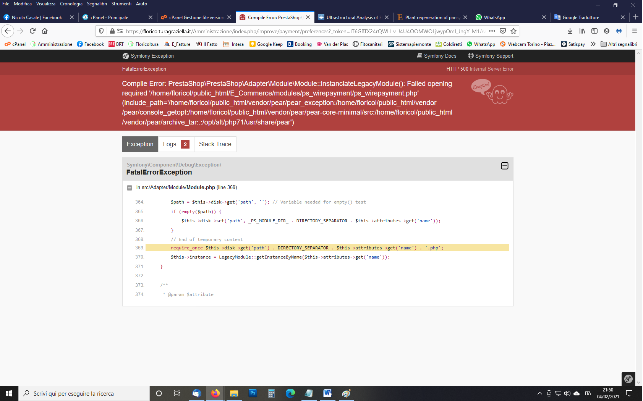Bookmark this page with the star

(513, 31)
